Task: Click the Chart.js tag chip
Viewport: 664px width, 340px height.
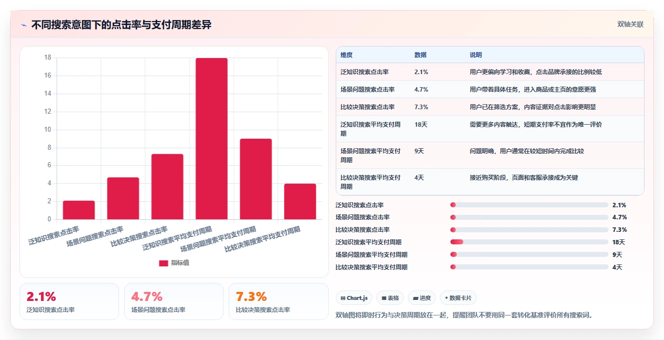Action: point(354,298)
